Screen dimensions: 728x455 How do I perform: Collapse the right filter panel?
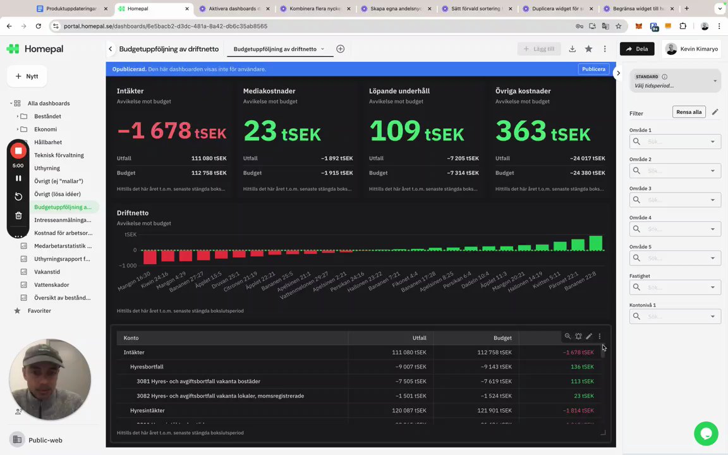(x=618, y=73)
